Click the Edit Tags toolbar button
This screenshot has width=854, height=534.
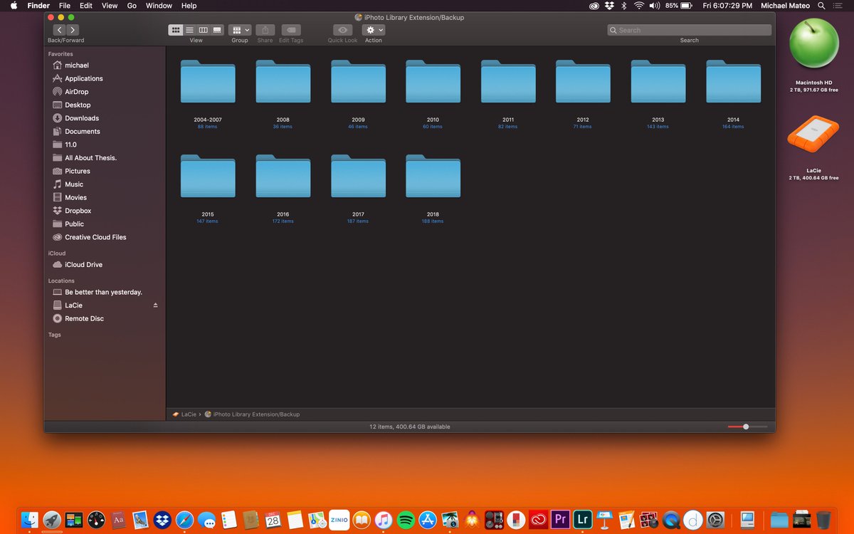(290, 30)
